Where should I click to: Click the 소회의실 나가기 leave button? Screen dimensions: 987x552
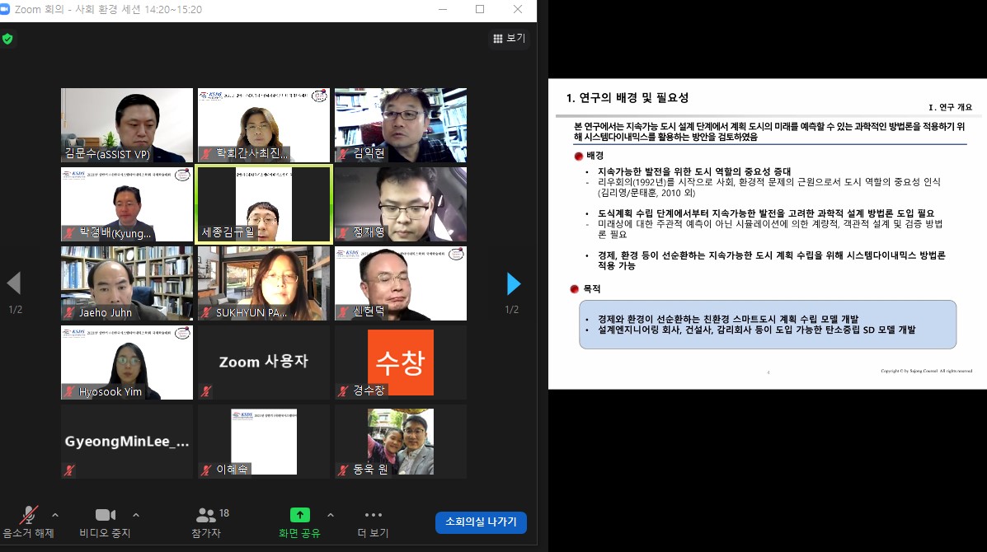click(481, 522)
